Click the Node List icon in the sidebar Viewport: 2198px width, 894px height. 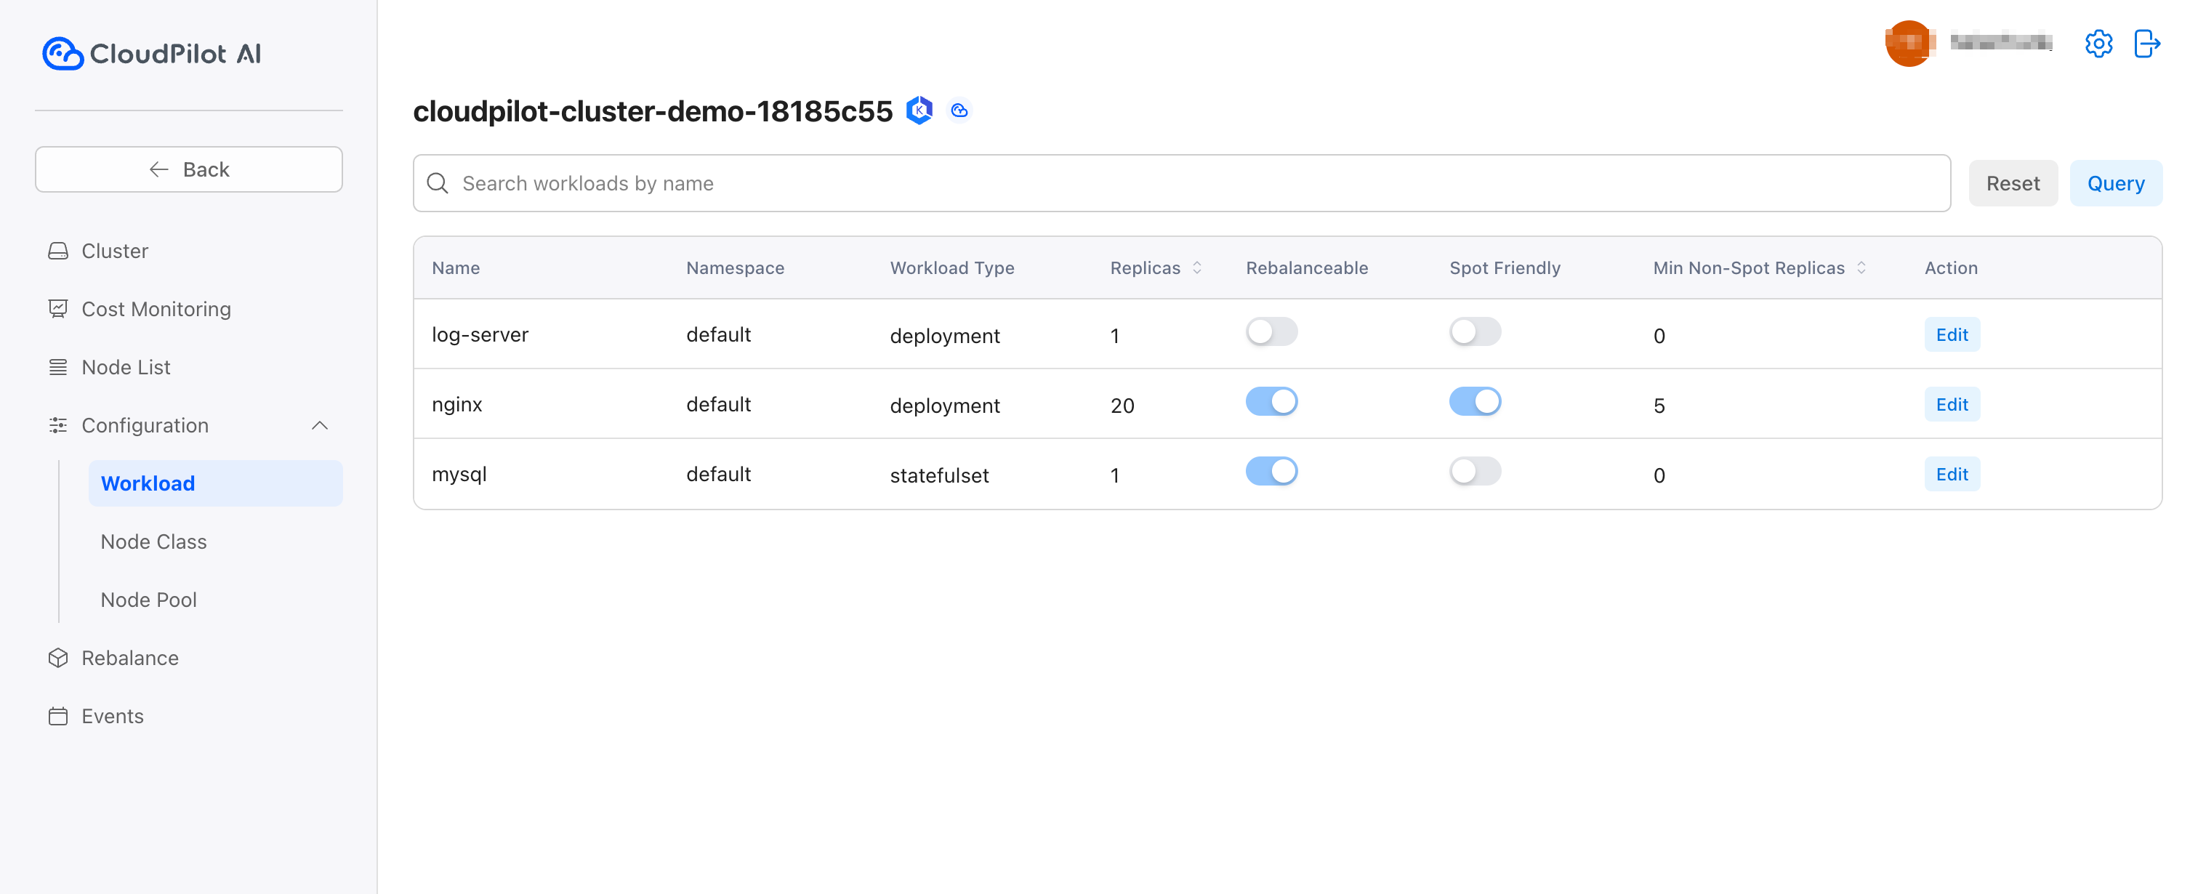click(x=58, y=367)
